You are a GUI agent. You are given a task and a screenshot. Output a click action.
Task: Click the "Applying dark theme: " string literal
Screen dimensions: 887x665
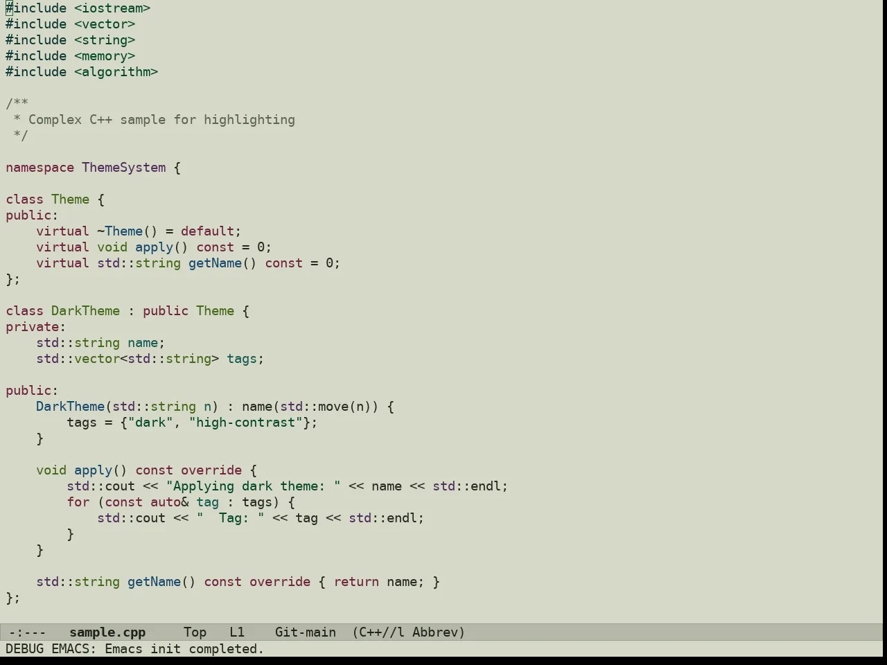tap(253, 486)
